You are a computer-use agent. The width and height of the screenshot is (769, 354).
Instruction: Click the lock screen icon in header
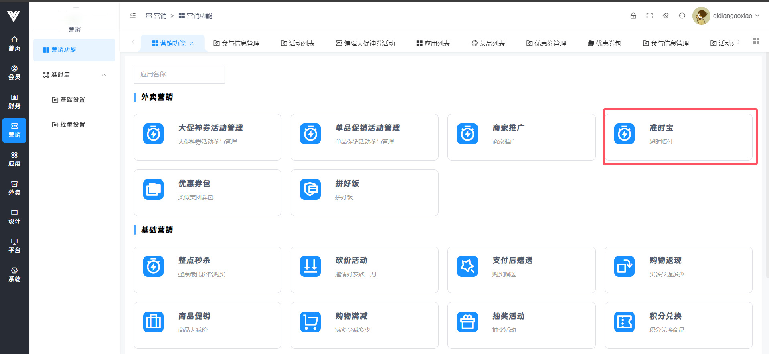tap(633, 16)
